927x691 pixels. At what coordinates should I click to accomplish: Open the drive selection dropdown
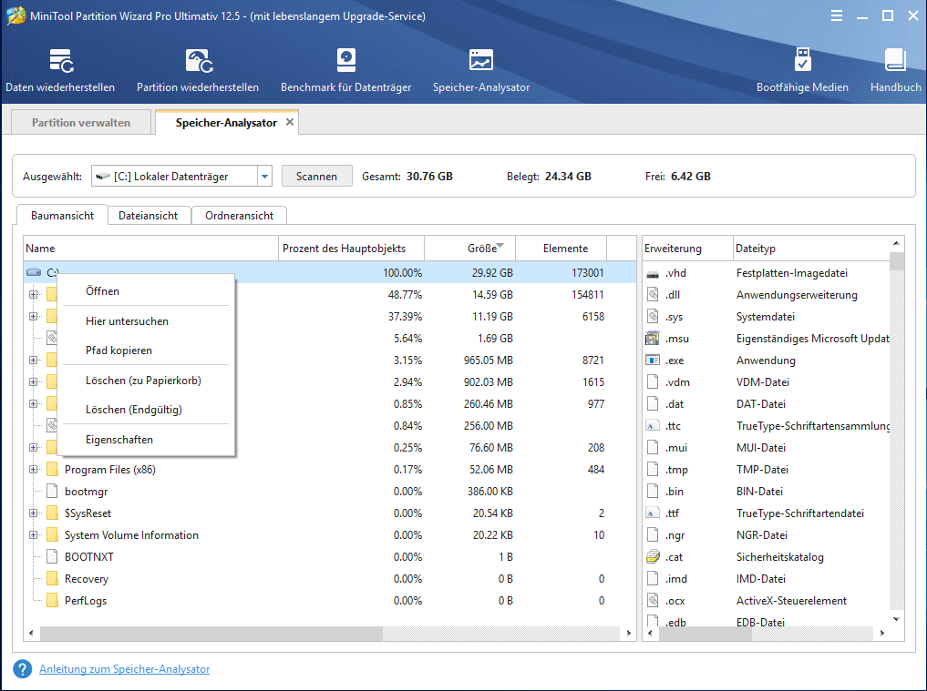tap(266, 175)
